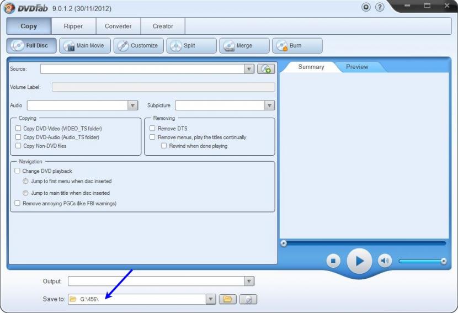This screenshot has height=313, width=458.
Task: Click the add source disc icon button
Action: (266, 69)
